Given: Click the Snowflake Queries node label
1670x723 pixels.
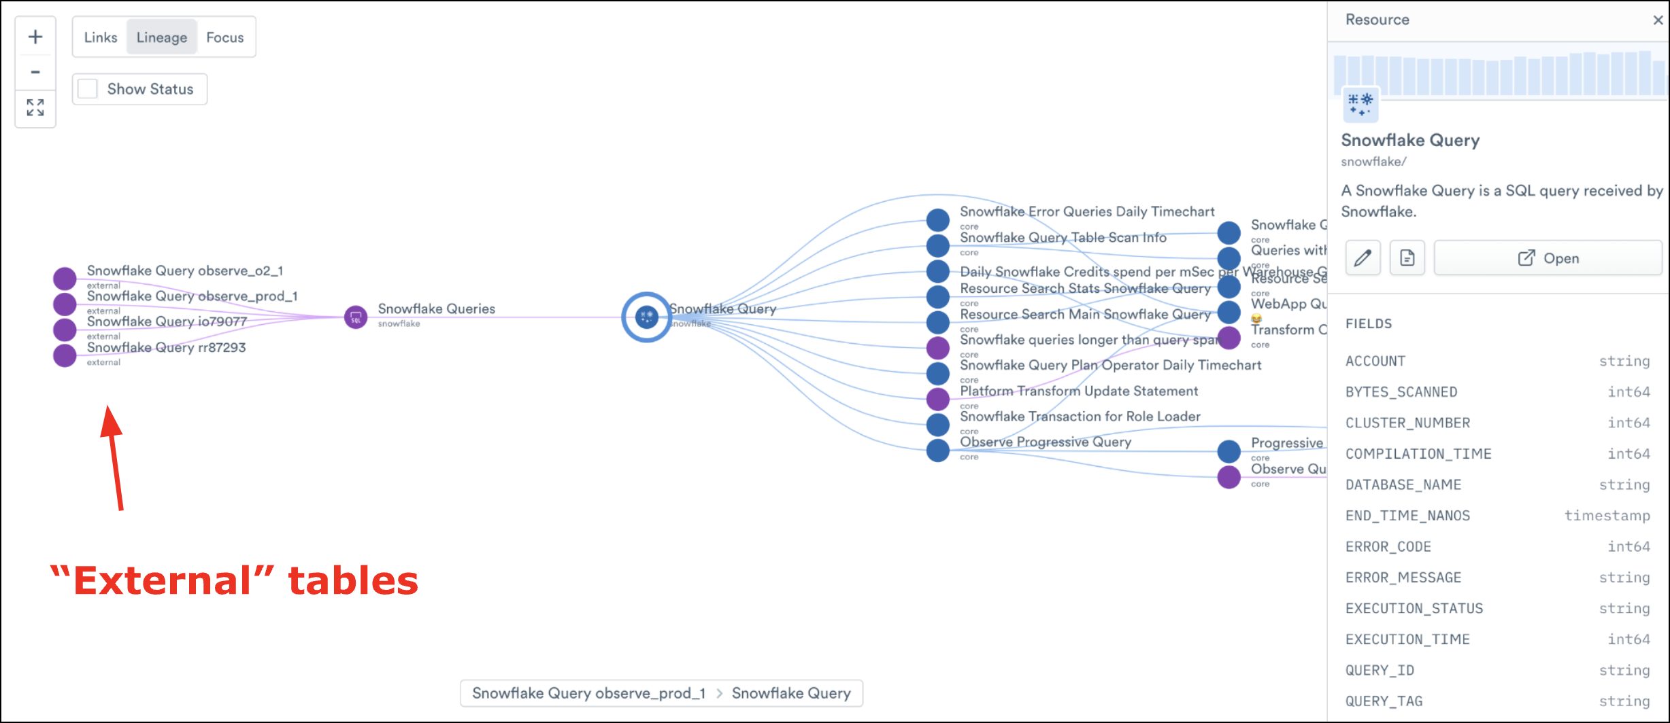Looking at the screenshot, I should point(437,308).
